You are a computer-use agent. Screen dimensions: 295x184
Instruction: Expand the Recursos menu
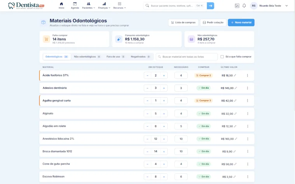[119, 6]
